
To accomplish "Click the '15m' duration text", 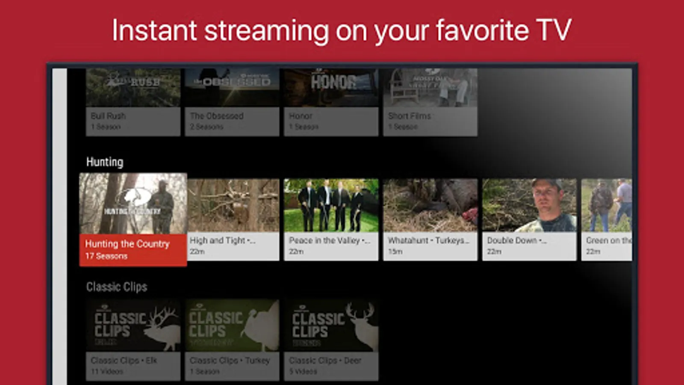I will (395, 252).
